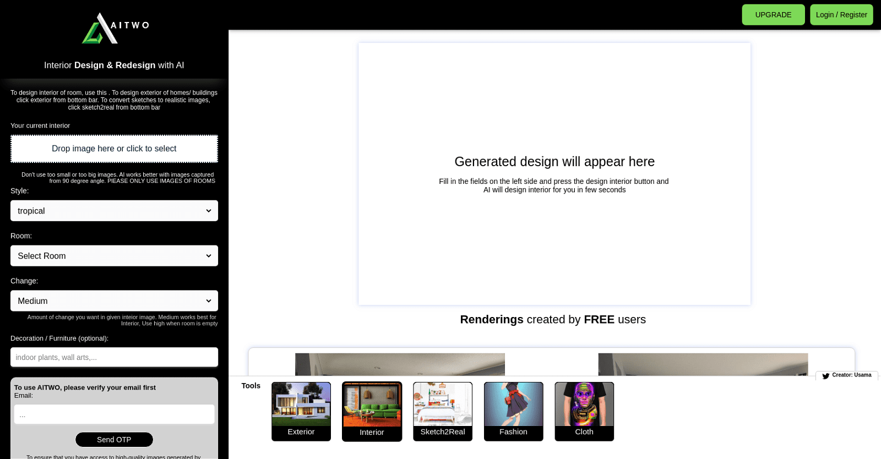Click the first free user rendering image
This screenshot has height=459, width=881.
[400, 364]
